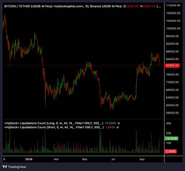Click the green long count 14.505K in legend

[110, 123]
